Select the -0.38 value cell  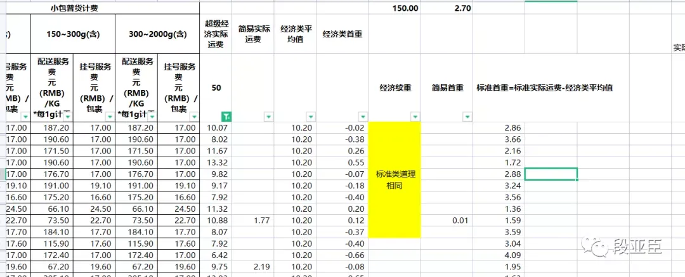342,139
